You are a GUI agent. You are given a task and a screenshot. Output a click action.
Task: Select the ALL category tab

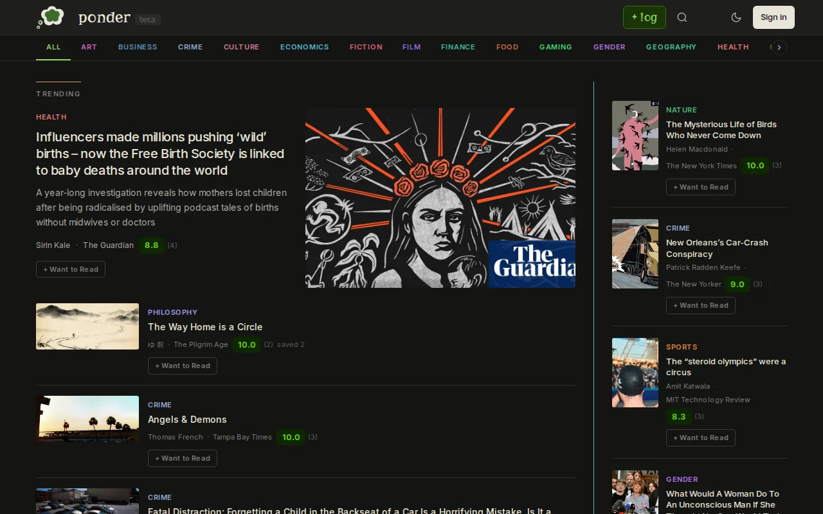pyautogui.click(x=53, y=47)
